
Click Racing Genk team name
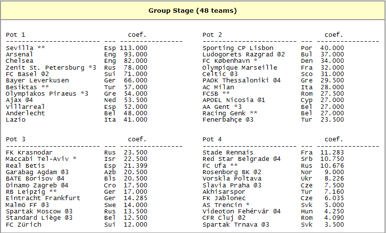(224, 113)
